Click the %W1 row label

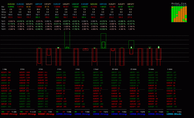coord(3,29)
